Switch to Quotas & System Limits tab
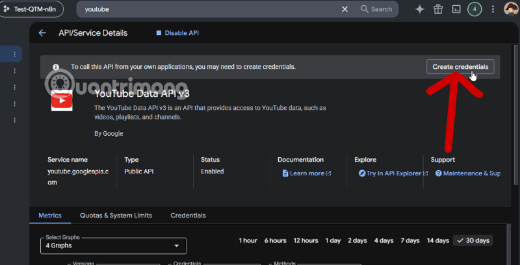Viewport: 520px width, 265px height. pyautogui.click(x=116, y=216)
